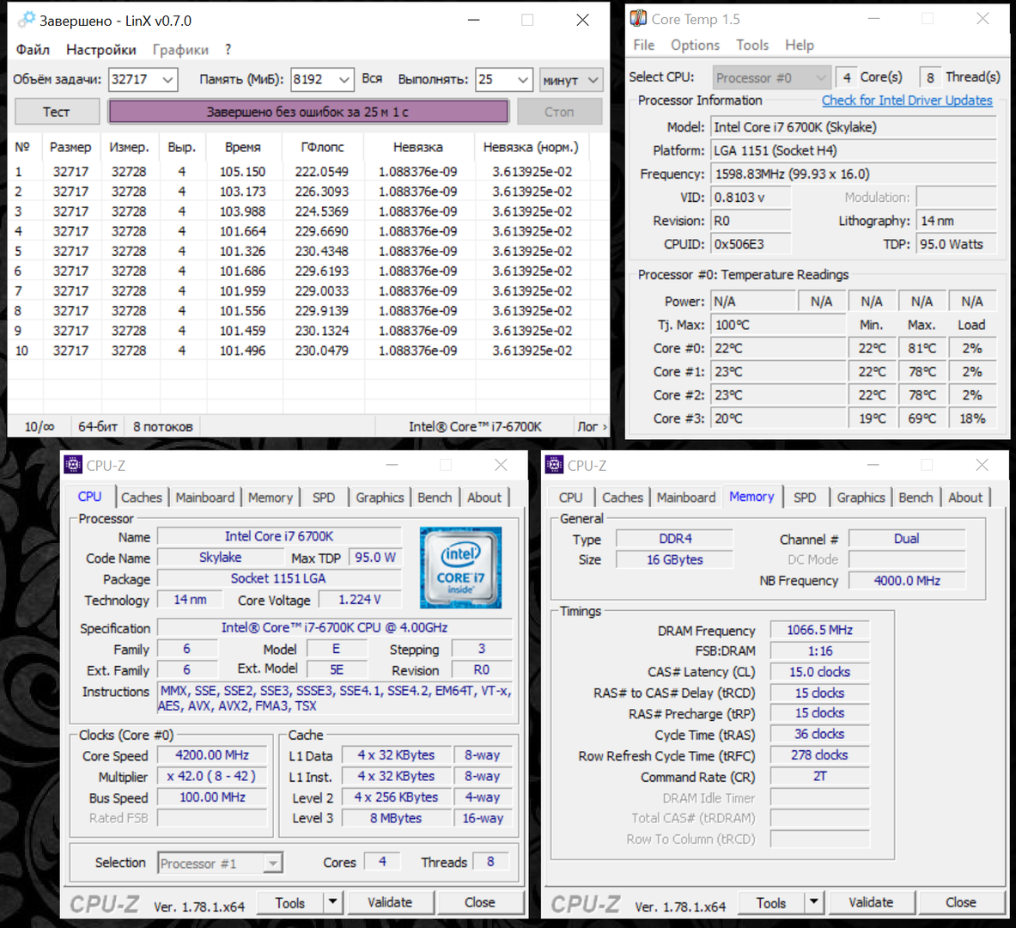1016x928 pixels.
Task: Open the Настройки menu in LinX
Action: pos(101,50)
